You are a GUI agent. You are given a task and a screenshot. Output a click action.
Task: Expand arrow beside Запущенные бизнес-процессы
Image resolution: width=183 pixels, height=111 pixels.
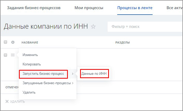73,83
